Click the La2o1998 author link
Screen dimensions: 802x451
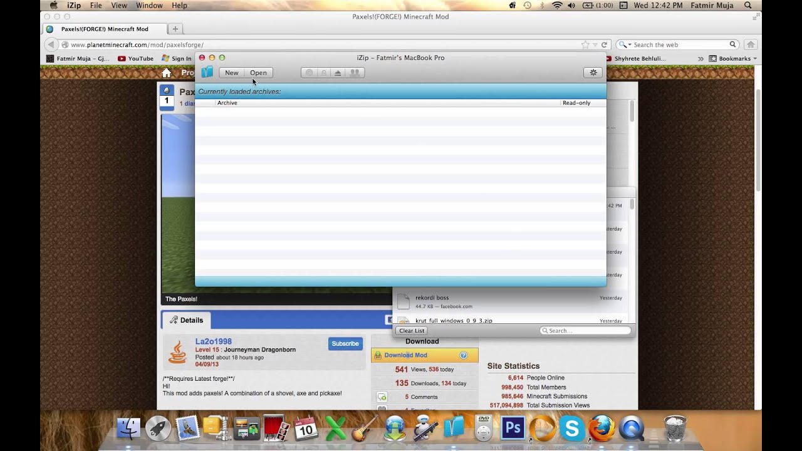(x=213, y=341)
